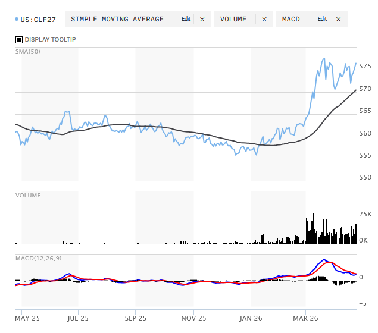Select the SIMPLE MOVING AVERAGE indicator tag
The image size is (378, 333).
[138, 19]
